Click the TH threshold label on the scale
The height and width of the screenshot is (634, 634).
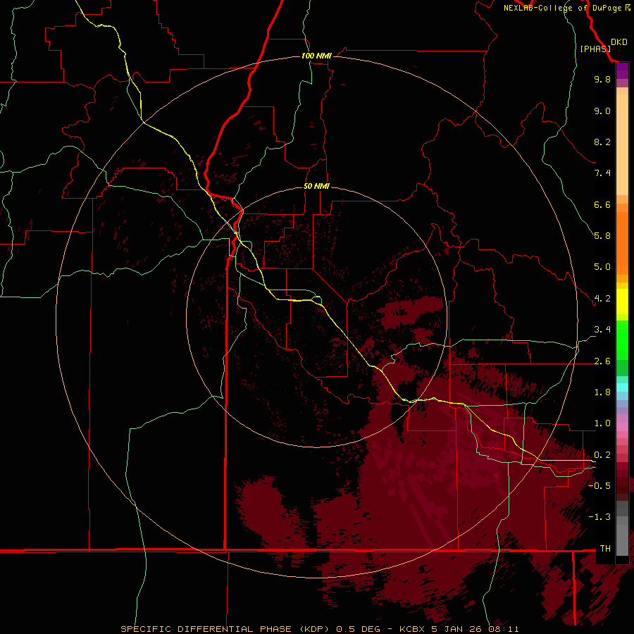605,548
